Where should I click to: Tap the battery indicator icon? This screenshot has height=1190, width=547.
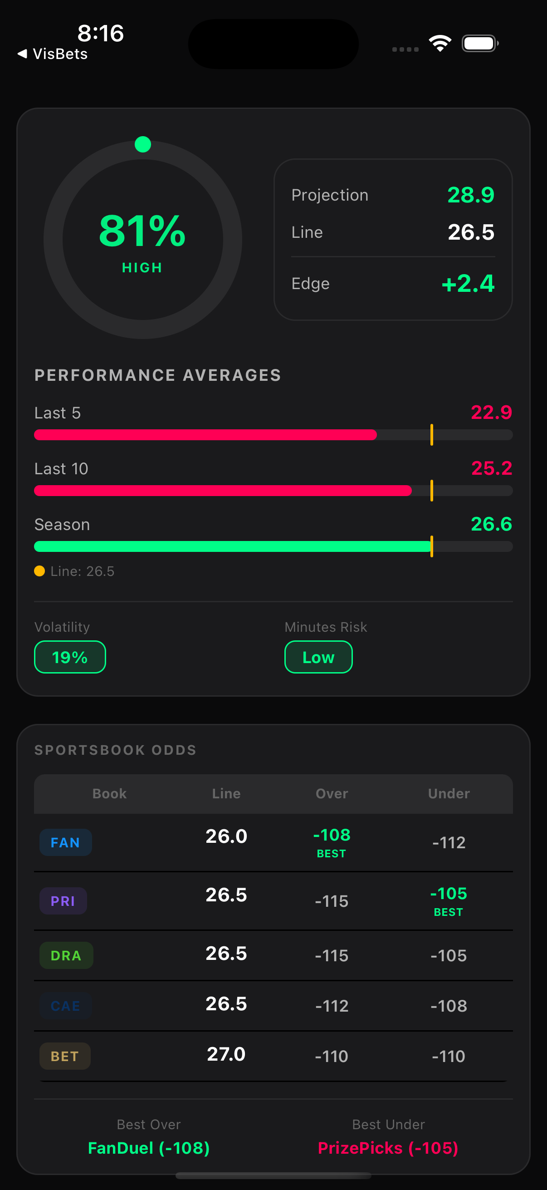click(x=479, y=43)
